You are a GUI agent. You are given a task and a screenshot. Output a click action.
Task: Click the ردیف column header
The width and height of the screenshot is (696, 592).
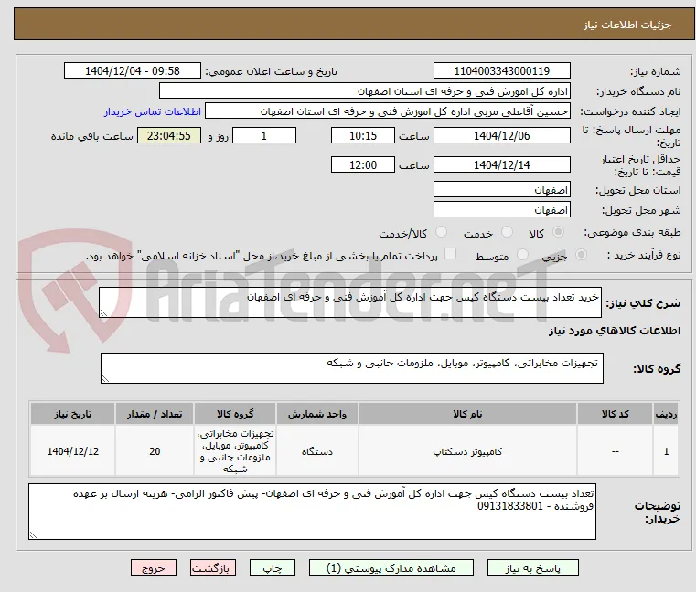[666, 414]
